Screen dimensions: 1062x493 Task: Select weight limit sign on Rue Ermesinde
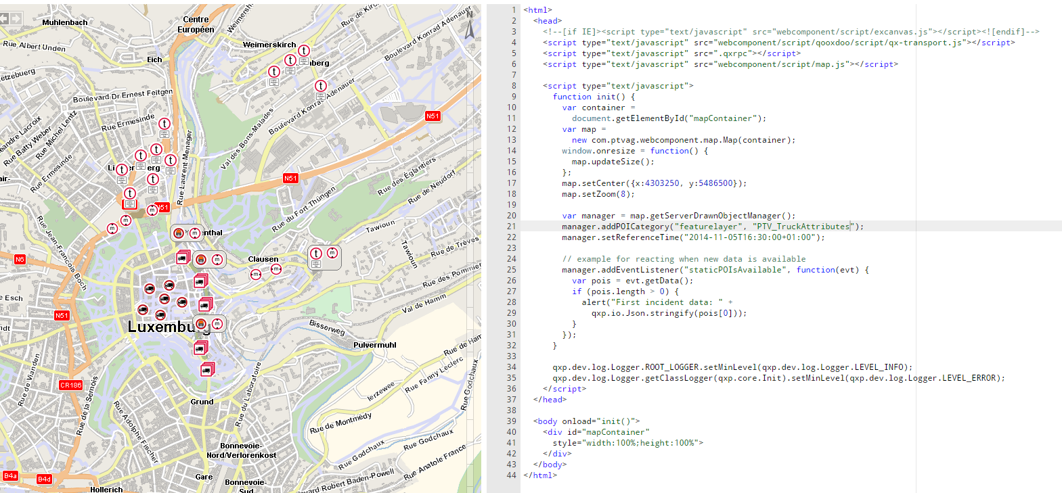click(164, 124)
